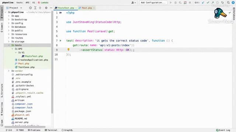The width and height of the screenshot is (236, 132).
Task: Select composer.json in the project tree
Action: (24, 104)
